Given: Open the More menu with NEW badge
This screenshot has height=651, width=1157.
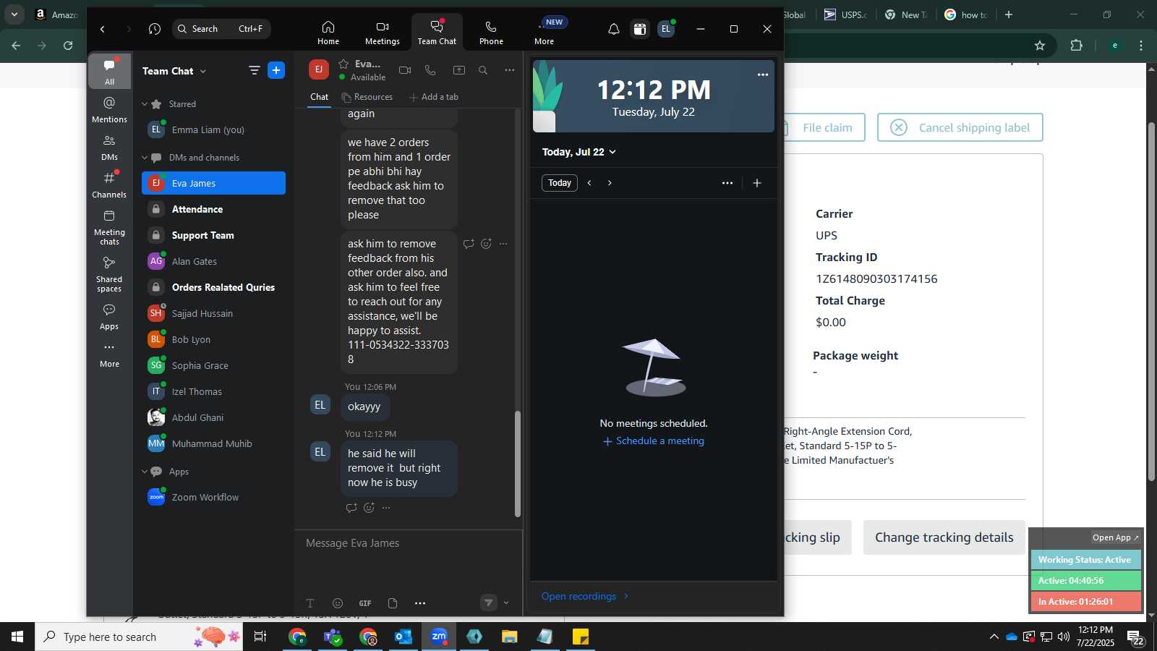Looking at the screenshot, I should (x=545, y=33).
